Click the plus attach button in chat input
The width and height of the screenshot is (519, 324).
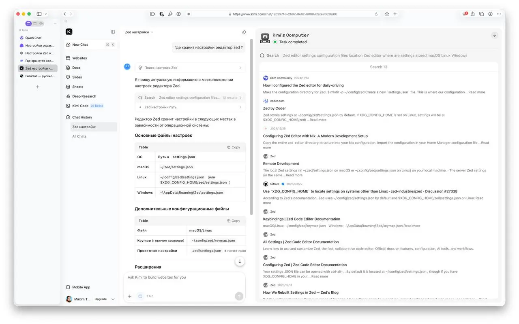click(130, 296)
